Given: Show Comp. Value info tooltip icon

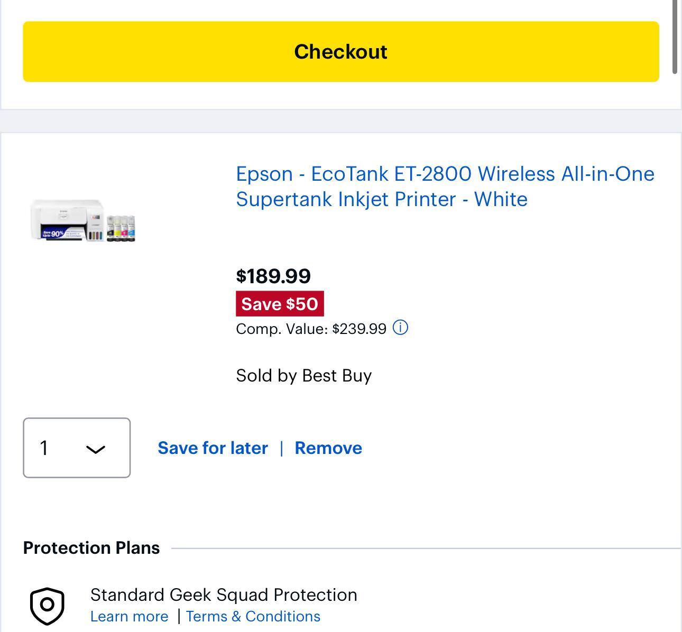Looking at the screenshot, I should tap(401, 328).
